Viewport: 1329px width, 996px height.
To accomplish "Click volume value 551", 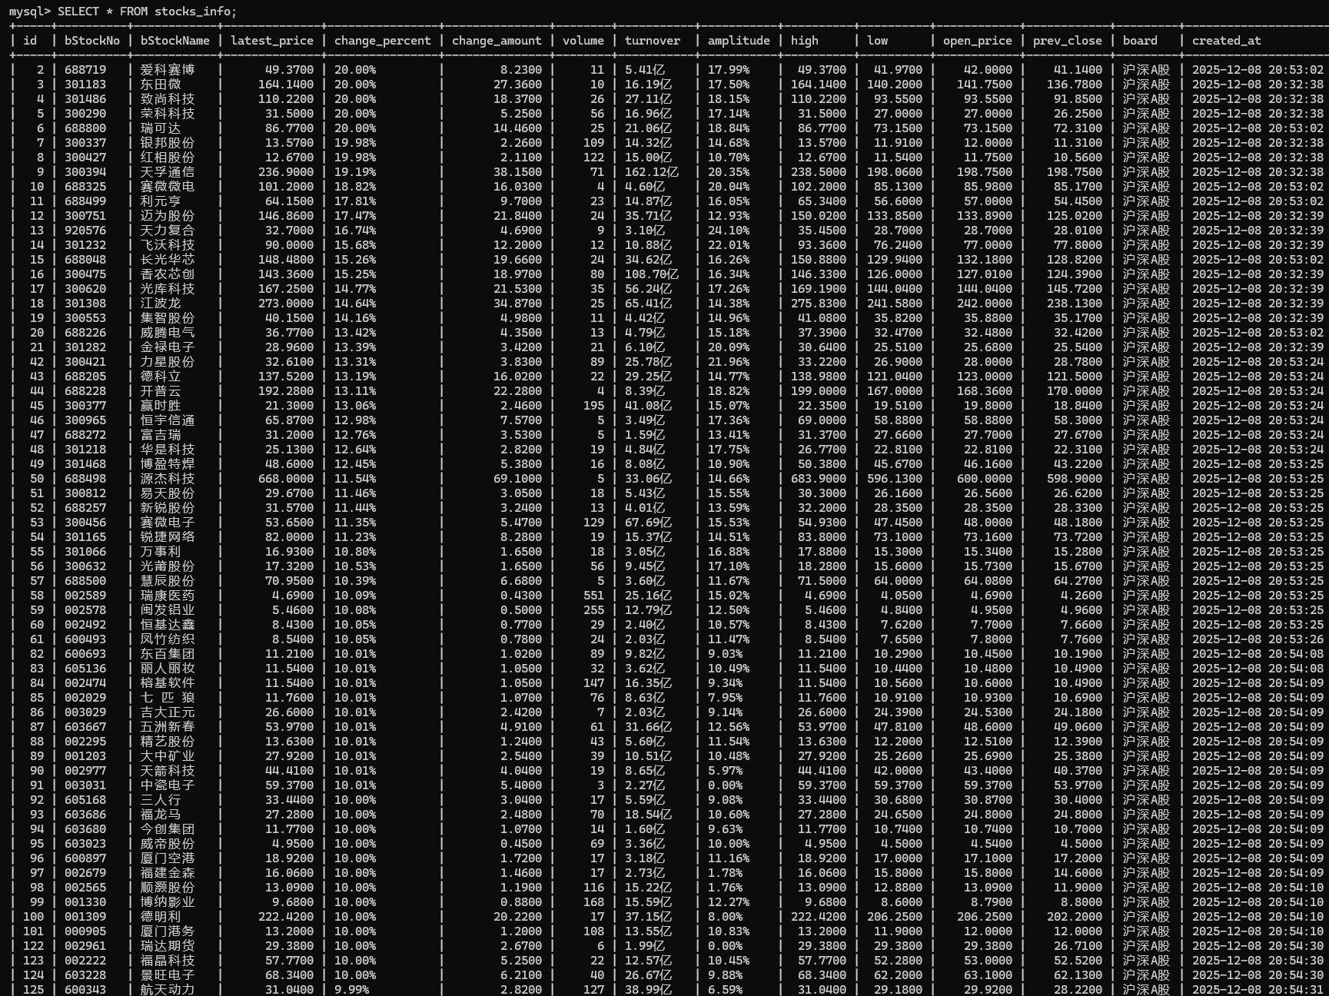I will coord(594,596).
